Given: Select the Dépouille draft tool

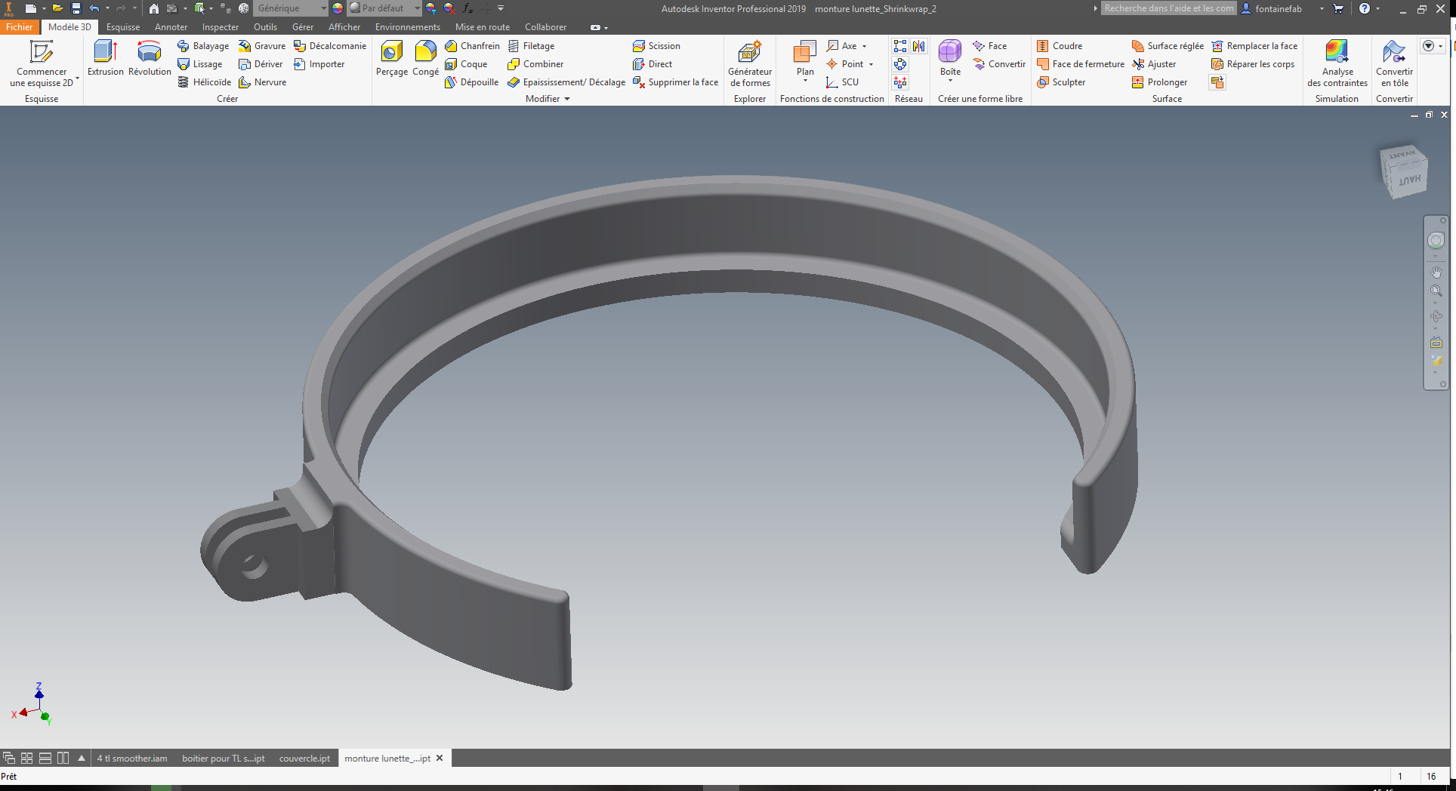Looking at the screenshot, I should (x=472, y=82).
